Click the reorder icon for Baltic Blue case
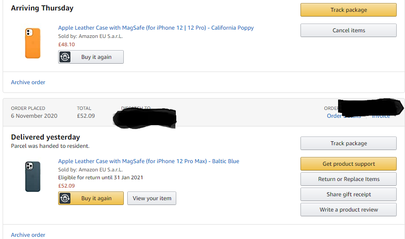Screen dimensions: 405x239 [65, 198]
